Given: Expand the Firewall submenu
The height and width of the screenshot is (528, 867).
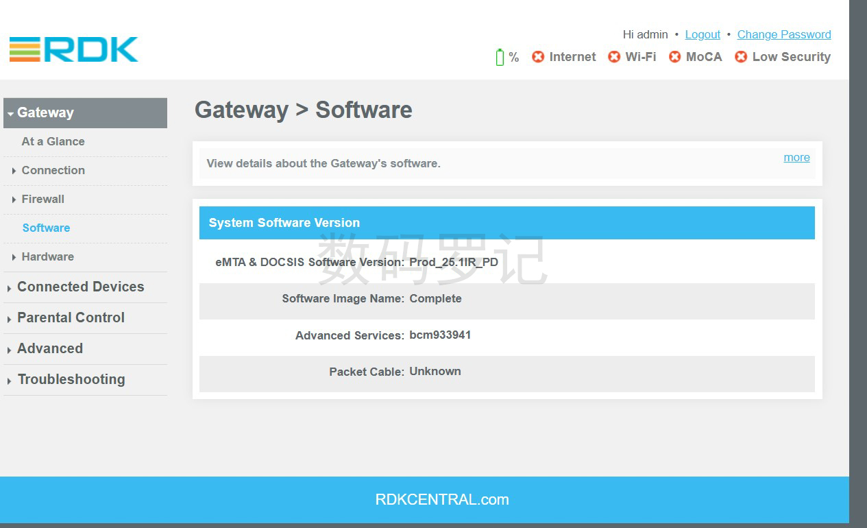Looking at the screenshot, I should [42, 199].
